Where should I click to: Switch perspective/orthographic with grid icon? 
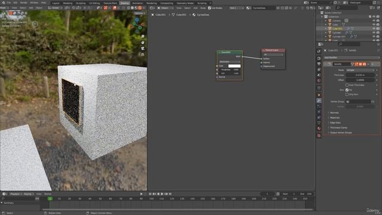(143, 54)
